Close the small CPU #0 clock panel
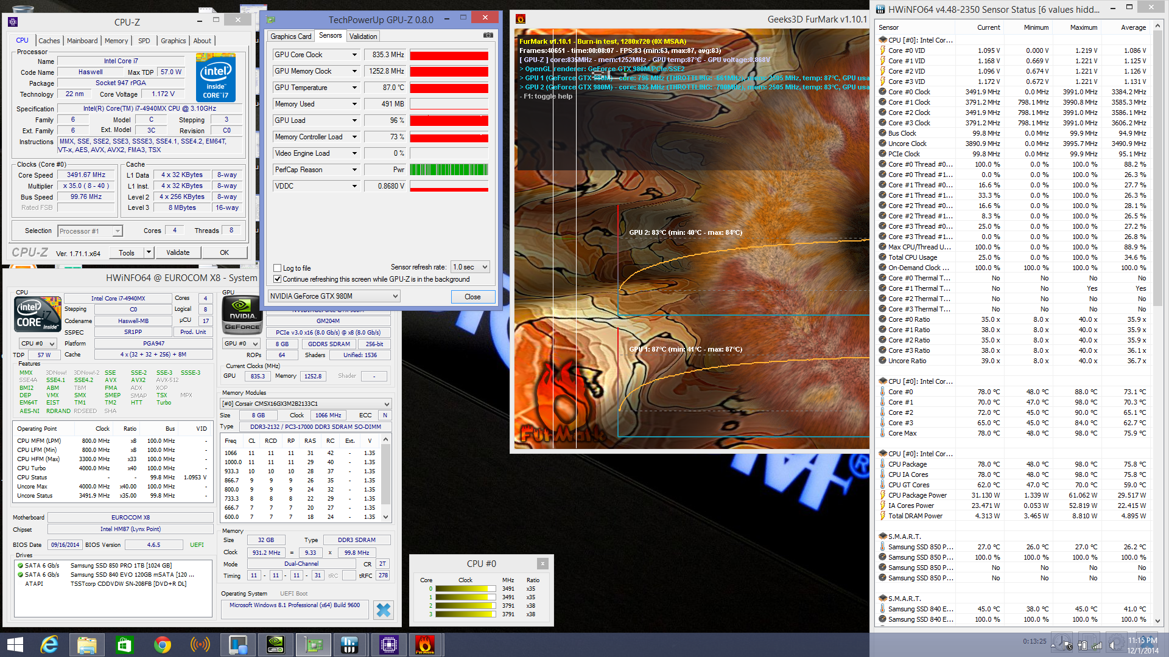Image resolution: width=1169 pixels, height=657 pixels. (x=542, y=563)
